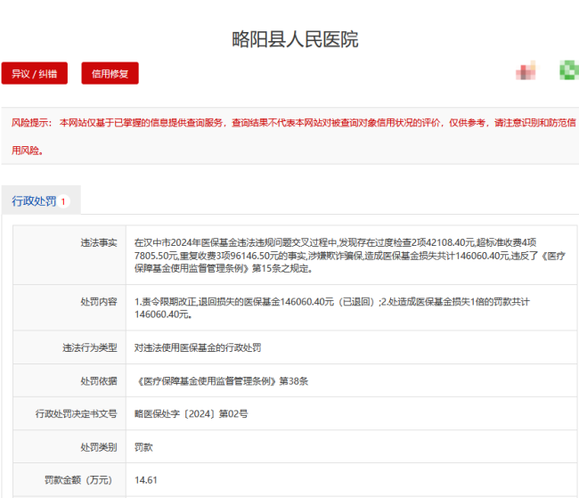Select the 处罚依据 row label

pyautogui.click(x=99, y=380)
